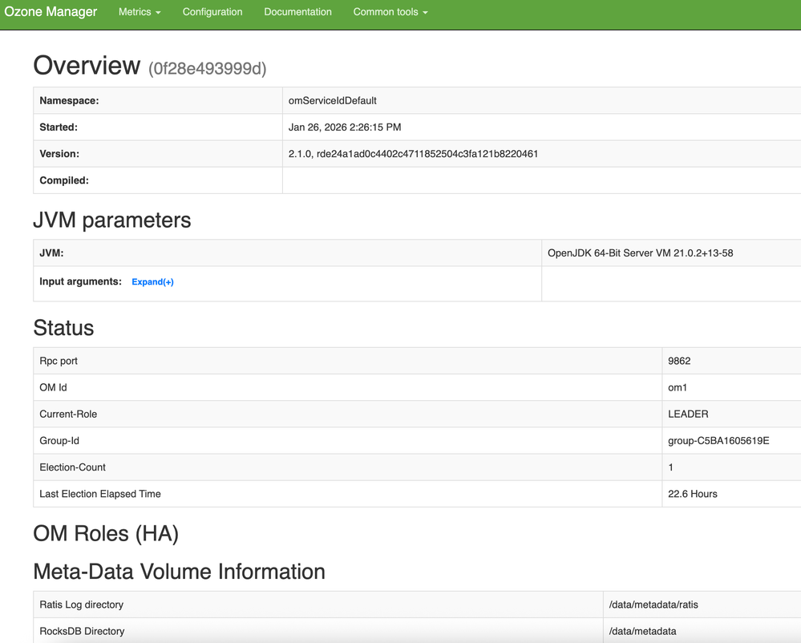Open the Metrics dropdown menu
Viewport: 801px width, 643px height.
(x=140, y=12)
